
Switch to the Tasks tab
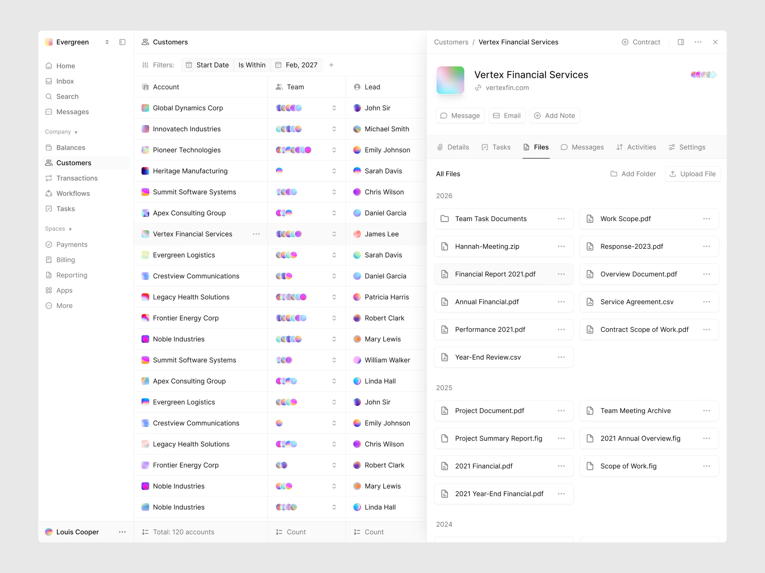[496, 147]
